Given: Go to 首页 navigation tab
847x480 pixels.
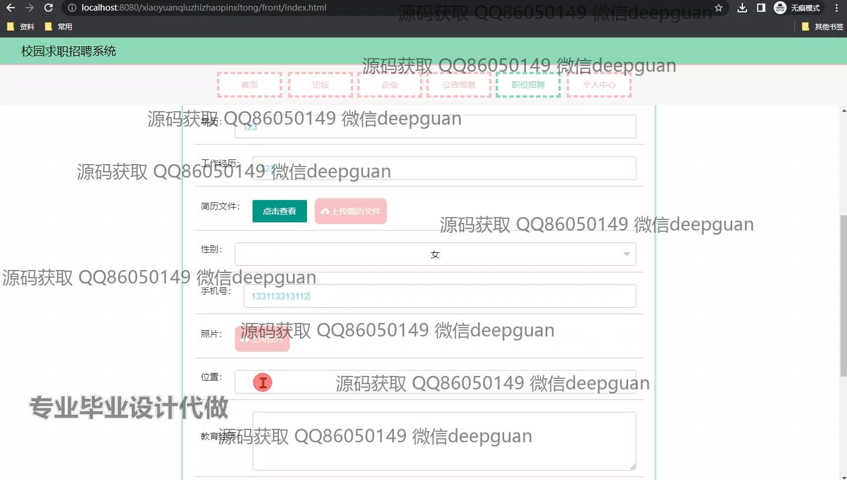Looking at the screenshot, I should [249, 85].
